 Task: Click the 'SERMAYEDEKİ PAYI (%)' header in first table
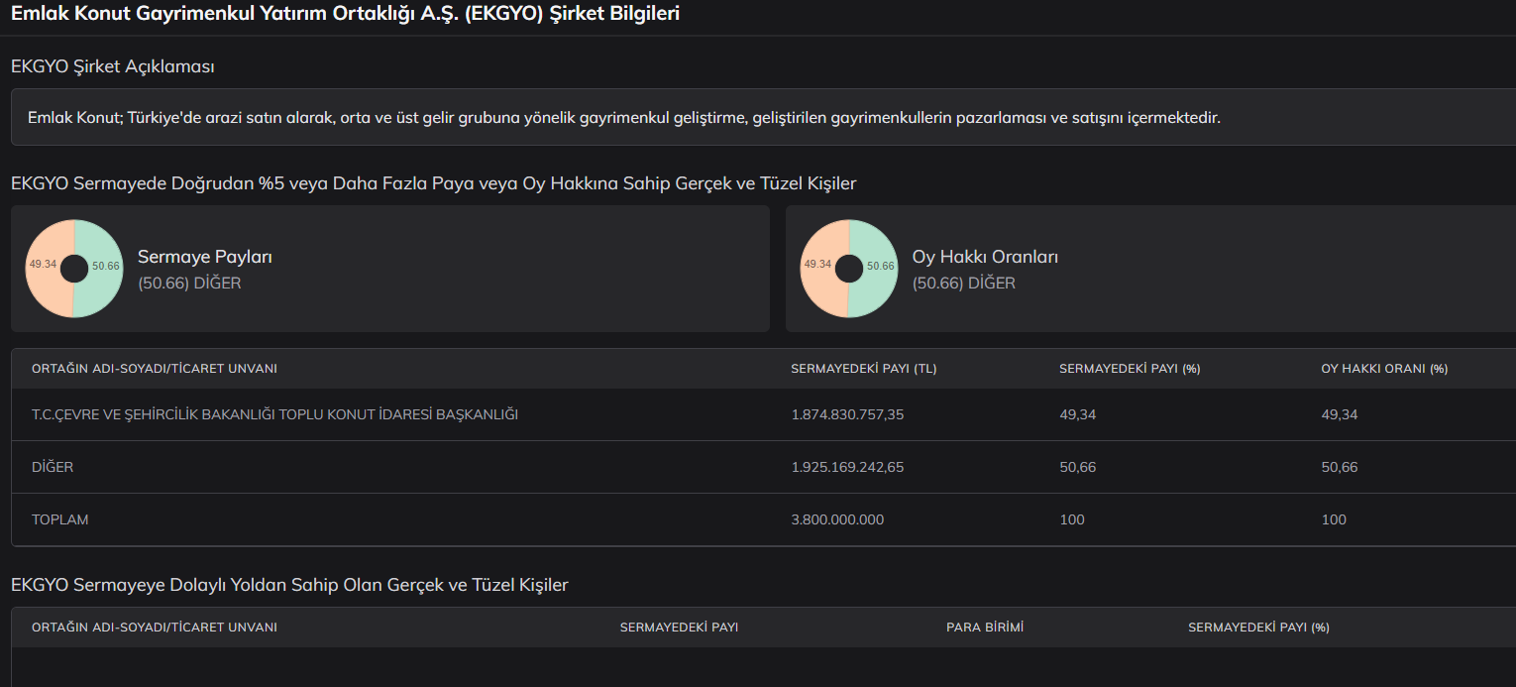[x=1130, y=369]
